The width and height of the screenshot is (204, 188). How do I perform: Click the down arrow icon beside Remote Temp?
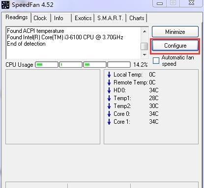click(x=109, y=82)
